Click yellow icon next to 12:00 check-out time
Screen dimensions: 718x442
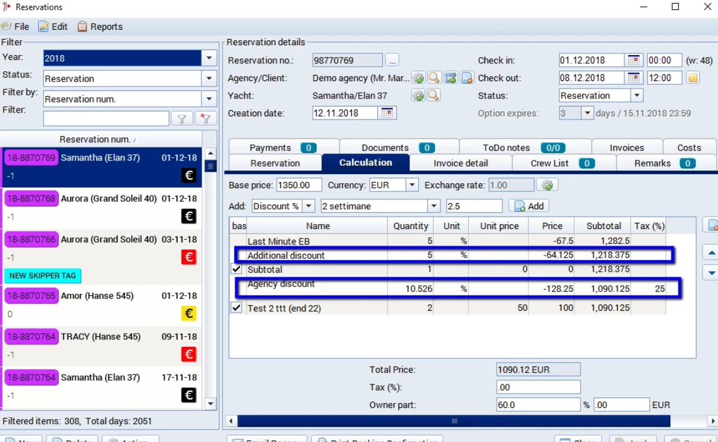pos(693,78)
